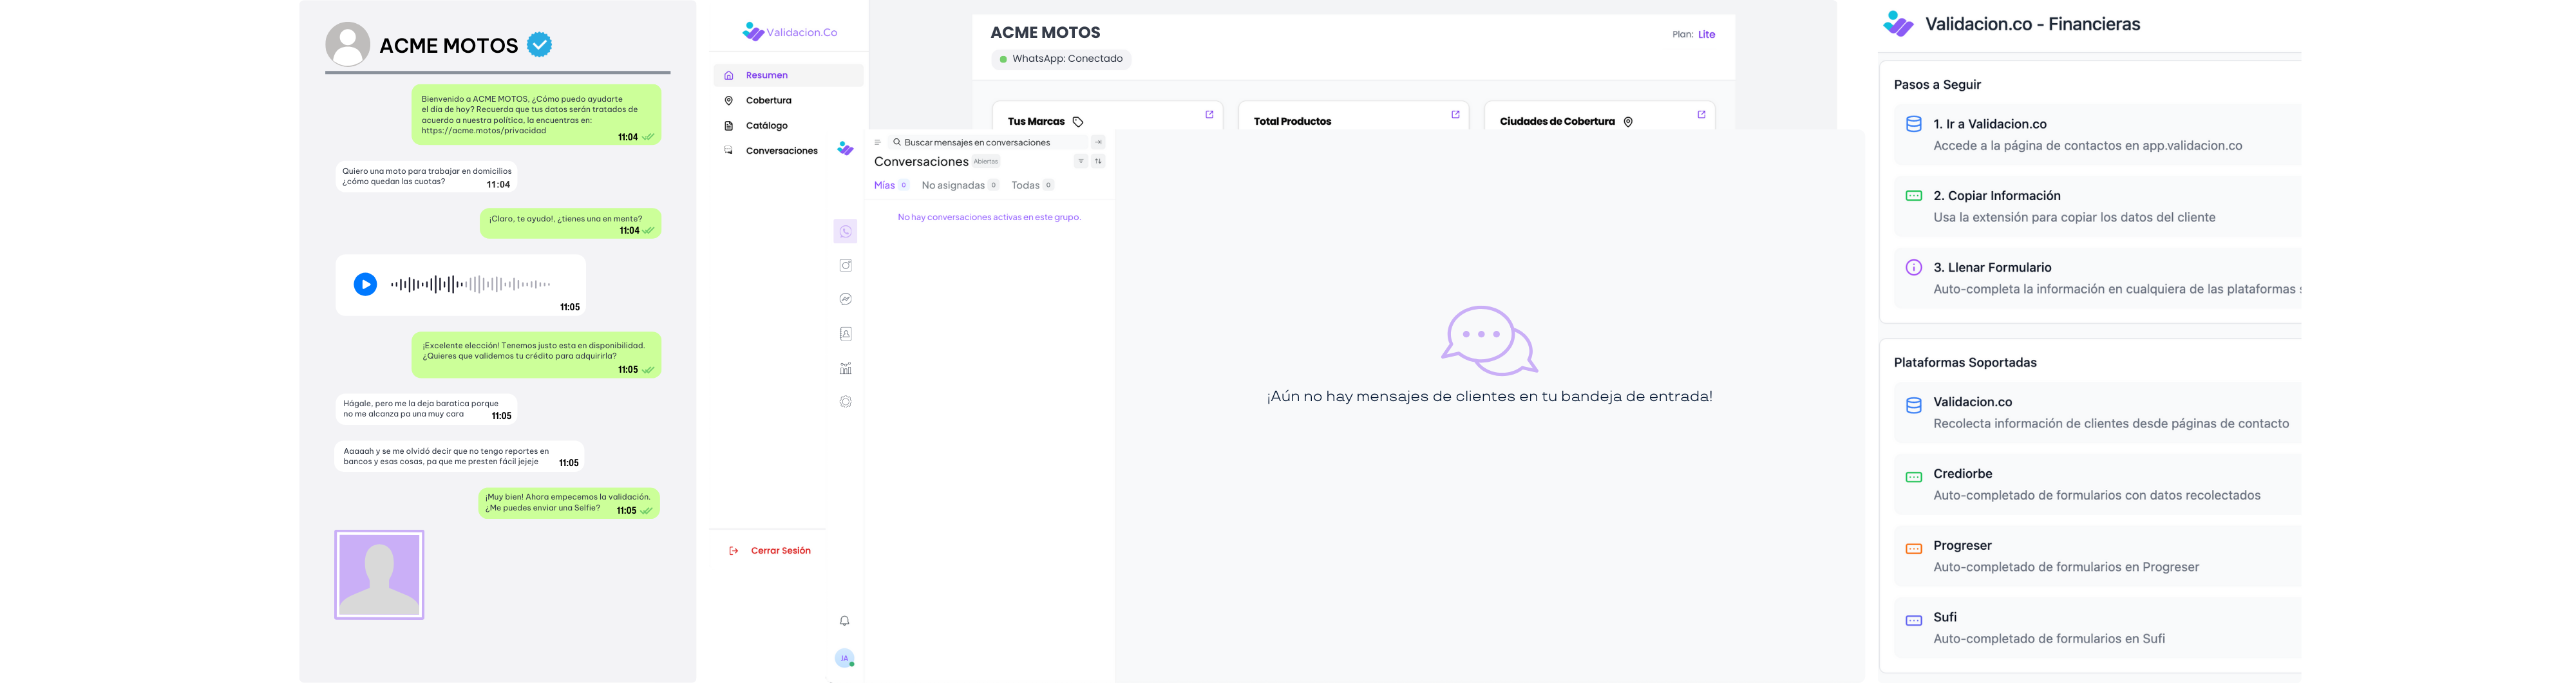This screenshot has height=683, width=2576.
Task: Open the conversations sort order button
Action: [x=1098, y=161]
